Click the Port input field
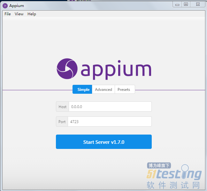The image size is (207, 191). coord(110,121)
